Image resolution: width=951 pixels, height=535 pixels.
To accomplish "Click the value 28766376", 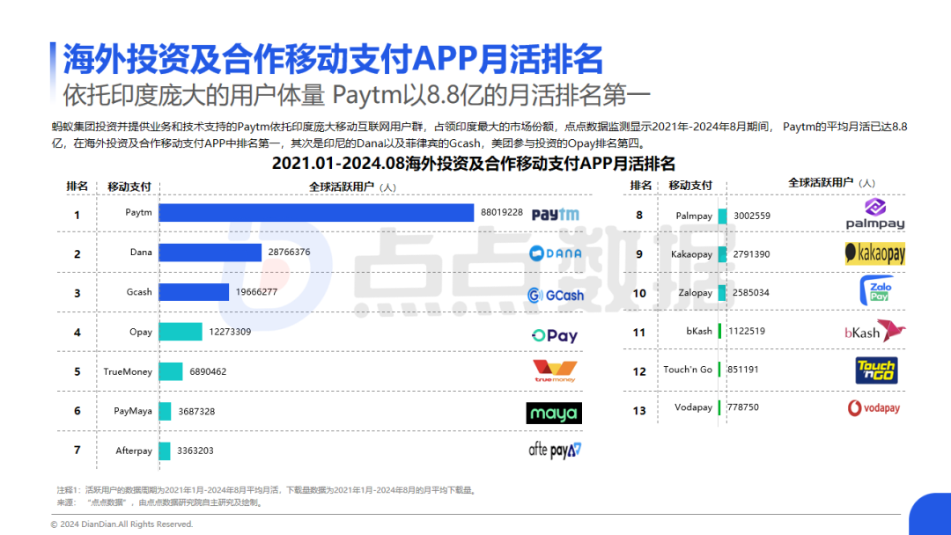I will click(x=290, y=252).
